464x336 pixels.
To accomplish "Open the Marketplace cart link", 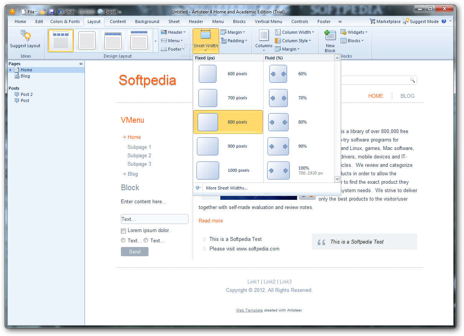I will click(x=385, y=21).
